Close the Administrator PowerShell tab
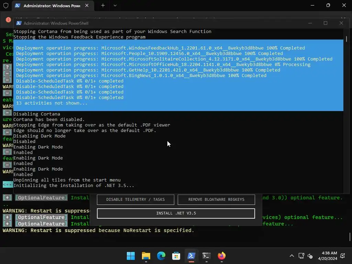352x264 pixels. click(x=87, y=5)
